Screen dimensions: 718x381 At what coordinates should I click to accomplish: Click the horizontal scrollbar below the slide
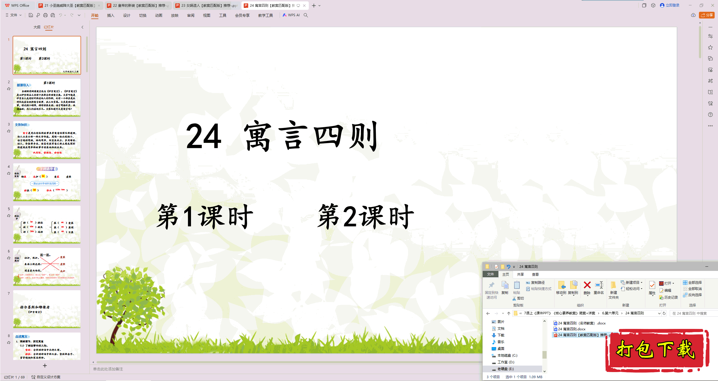289,362
